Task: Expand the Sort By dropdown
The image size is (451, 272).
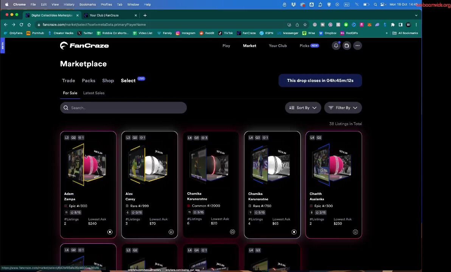Action: pos(303,108)
